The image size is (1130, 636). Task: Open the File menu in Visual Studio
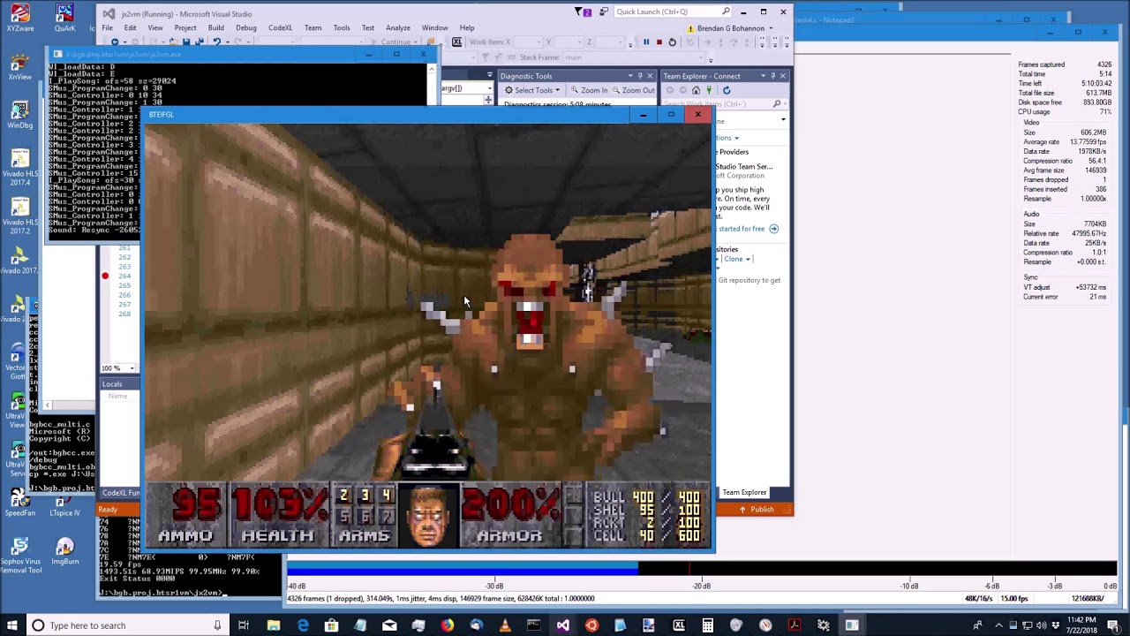coord(107,27)
